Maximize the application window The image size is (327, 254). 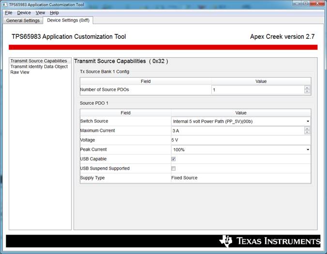(x=306, y=3)
